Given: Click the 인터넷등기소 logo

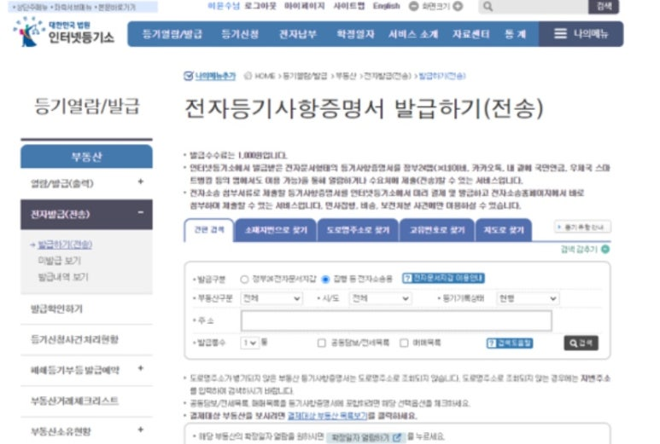Looking at the screenshot, I should [63, 32].
